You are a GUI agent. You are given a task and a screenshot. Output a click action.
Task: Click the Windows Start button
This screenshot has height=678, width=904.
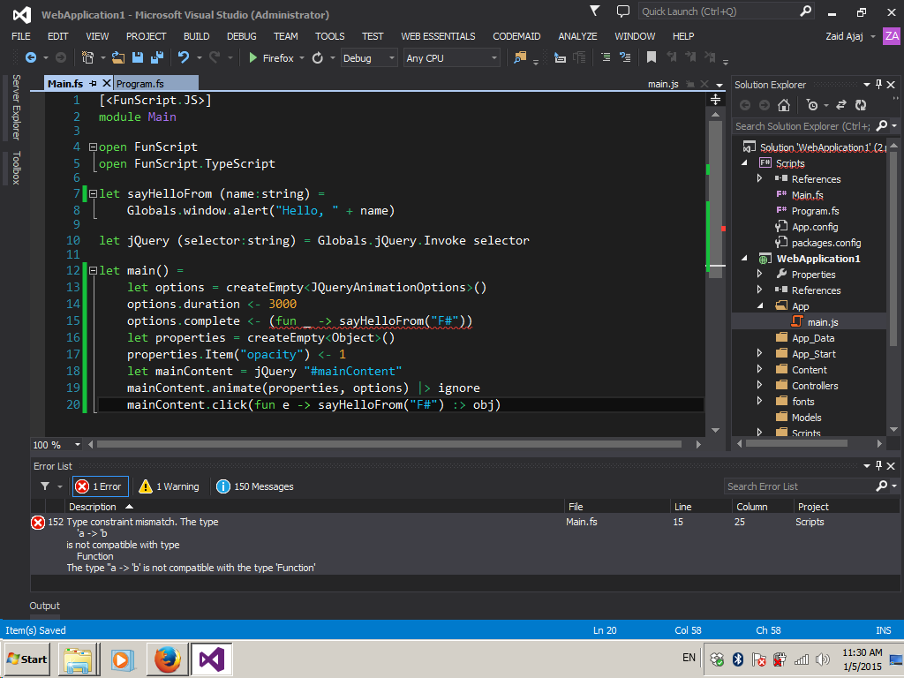tap(27, 659)
